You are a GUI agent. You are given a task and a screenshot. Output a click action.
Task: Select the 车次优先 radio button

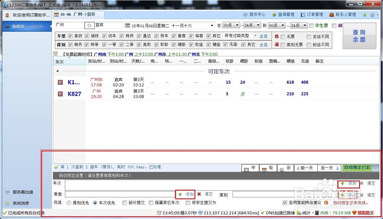coord(95,203)
